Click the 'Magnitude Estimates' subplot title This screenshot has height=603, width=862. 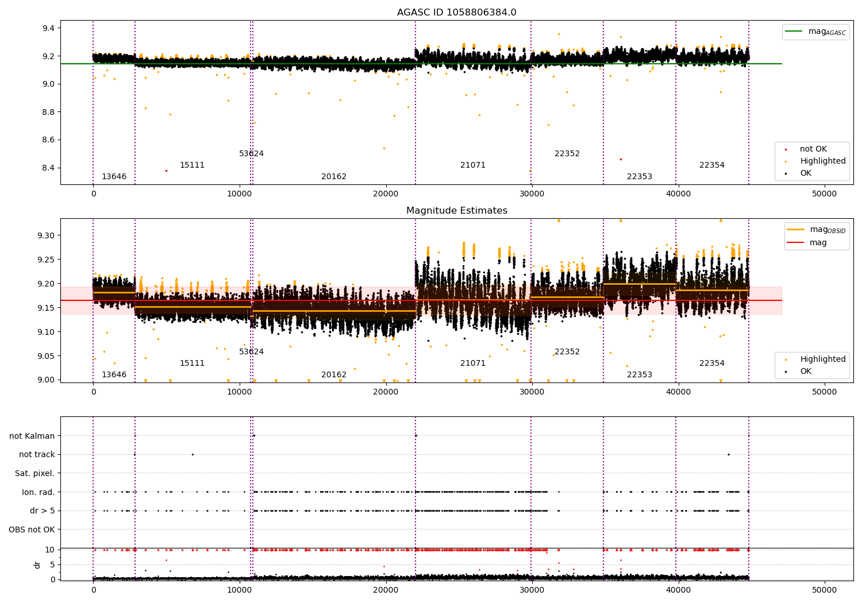457,211
